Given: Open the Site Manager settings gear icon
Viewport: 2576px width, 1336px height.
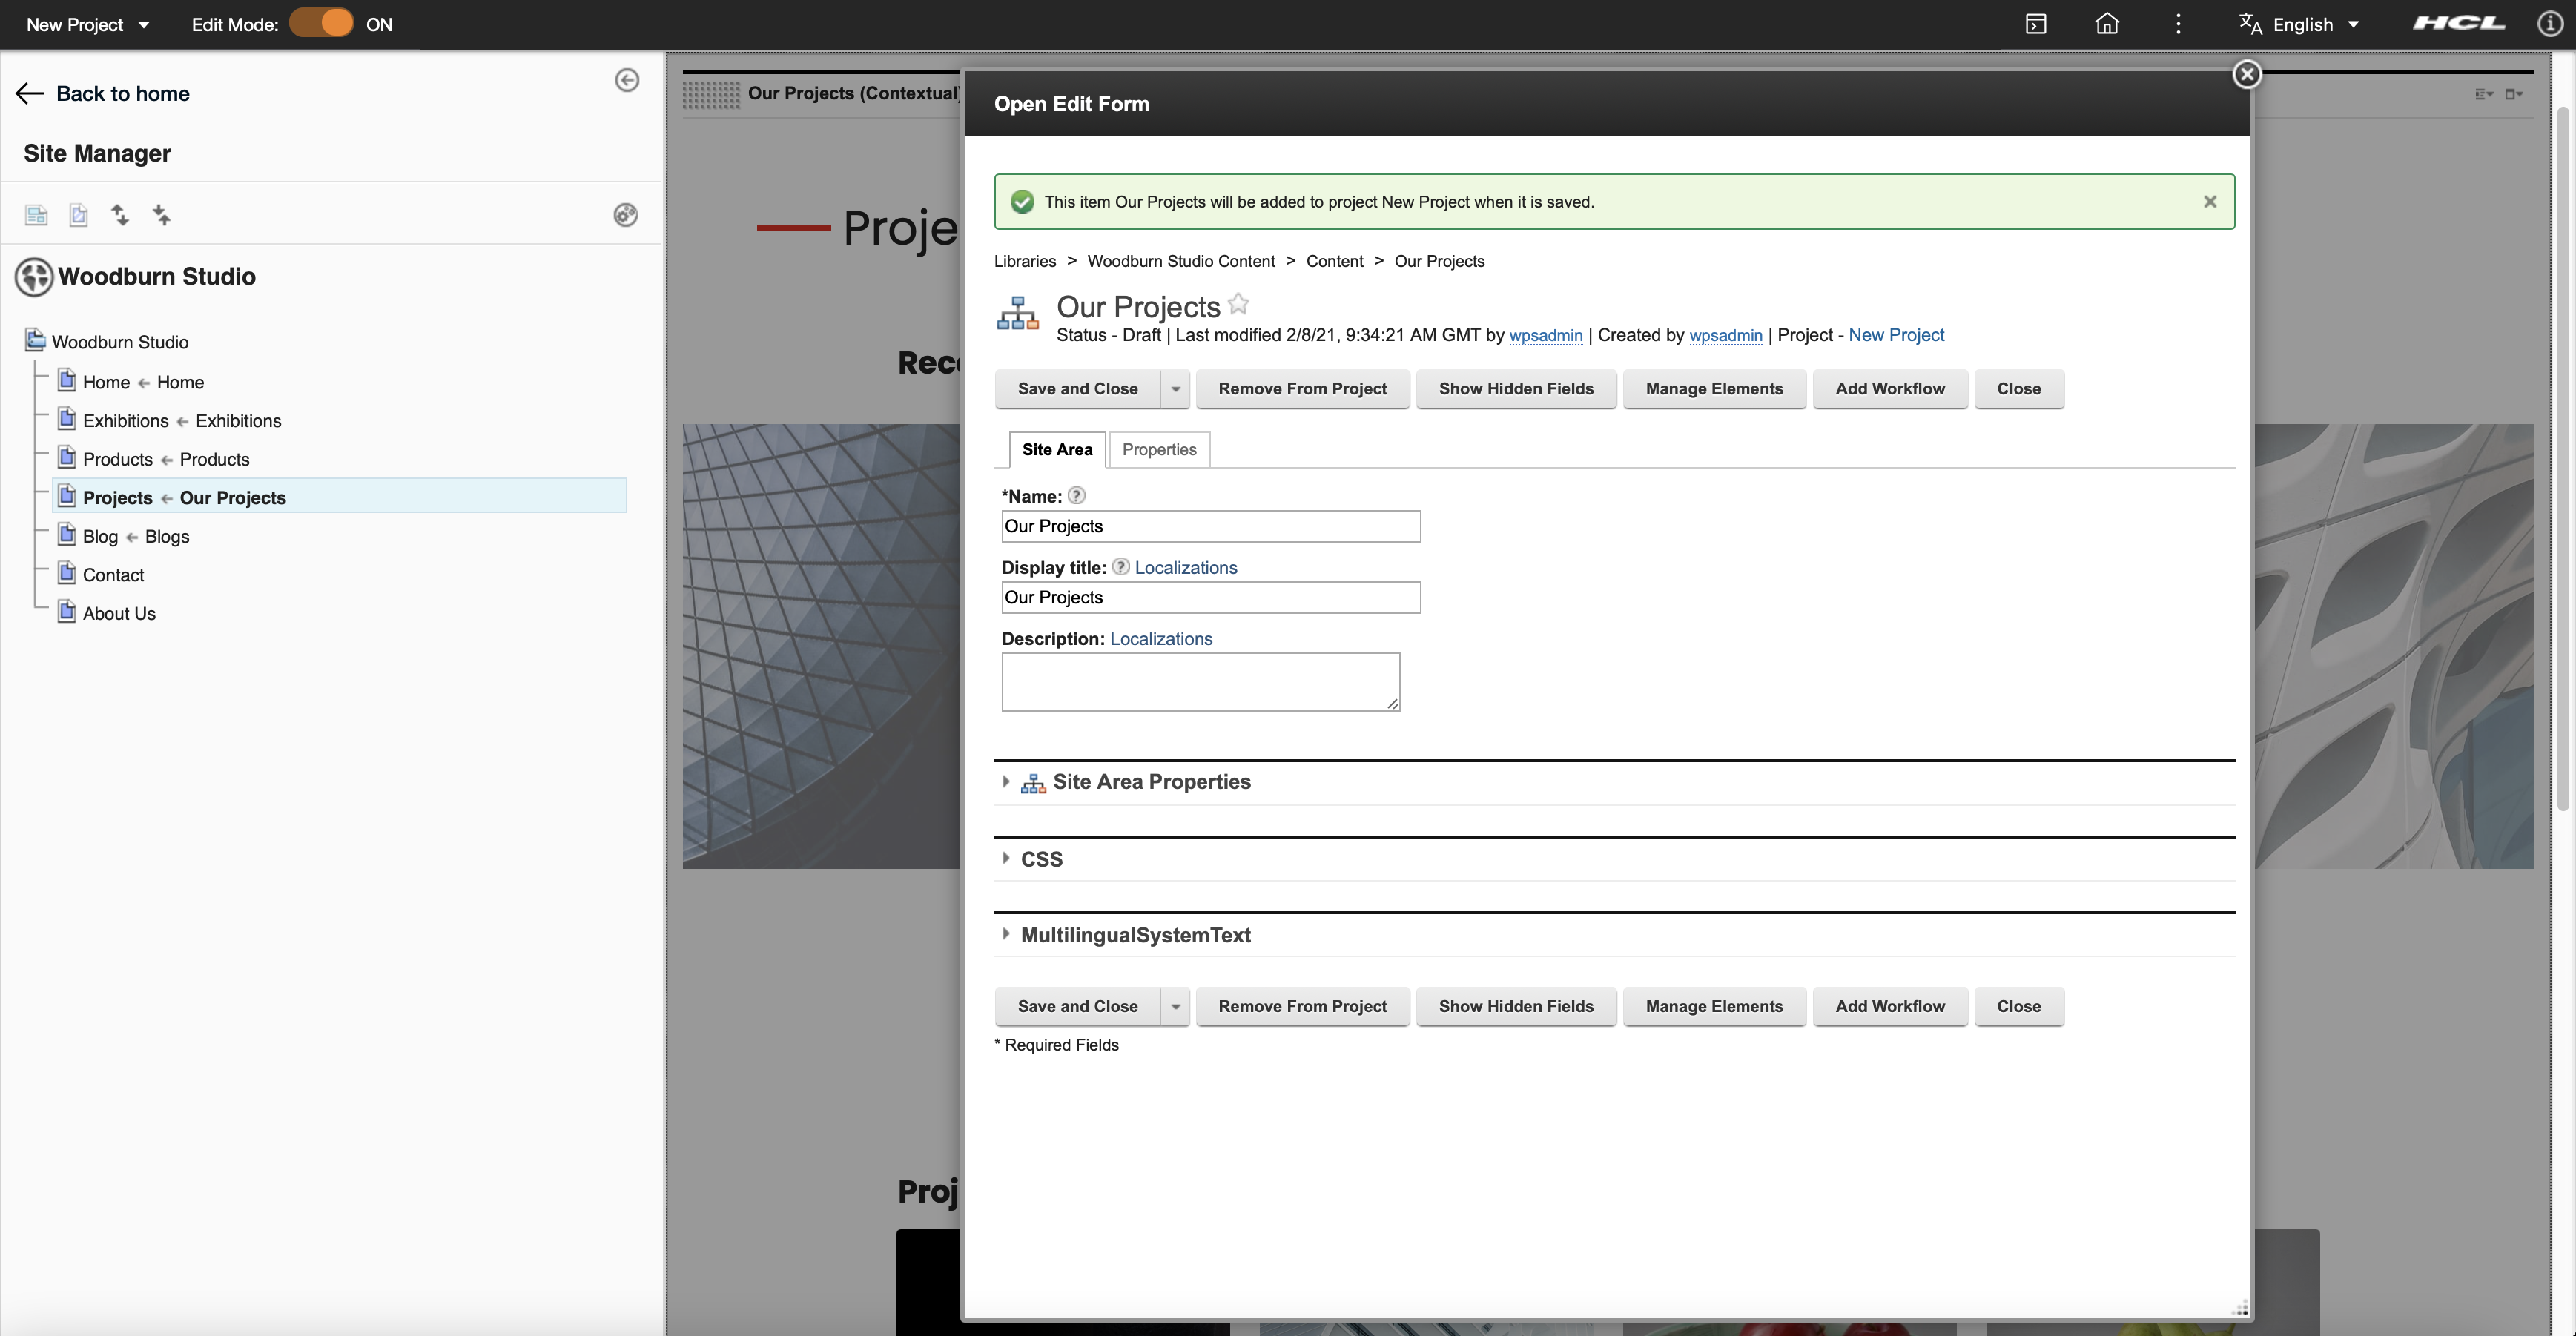Looking at the screenshot, I should point(626,215).
